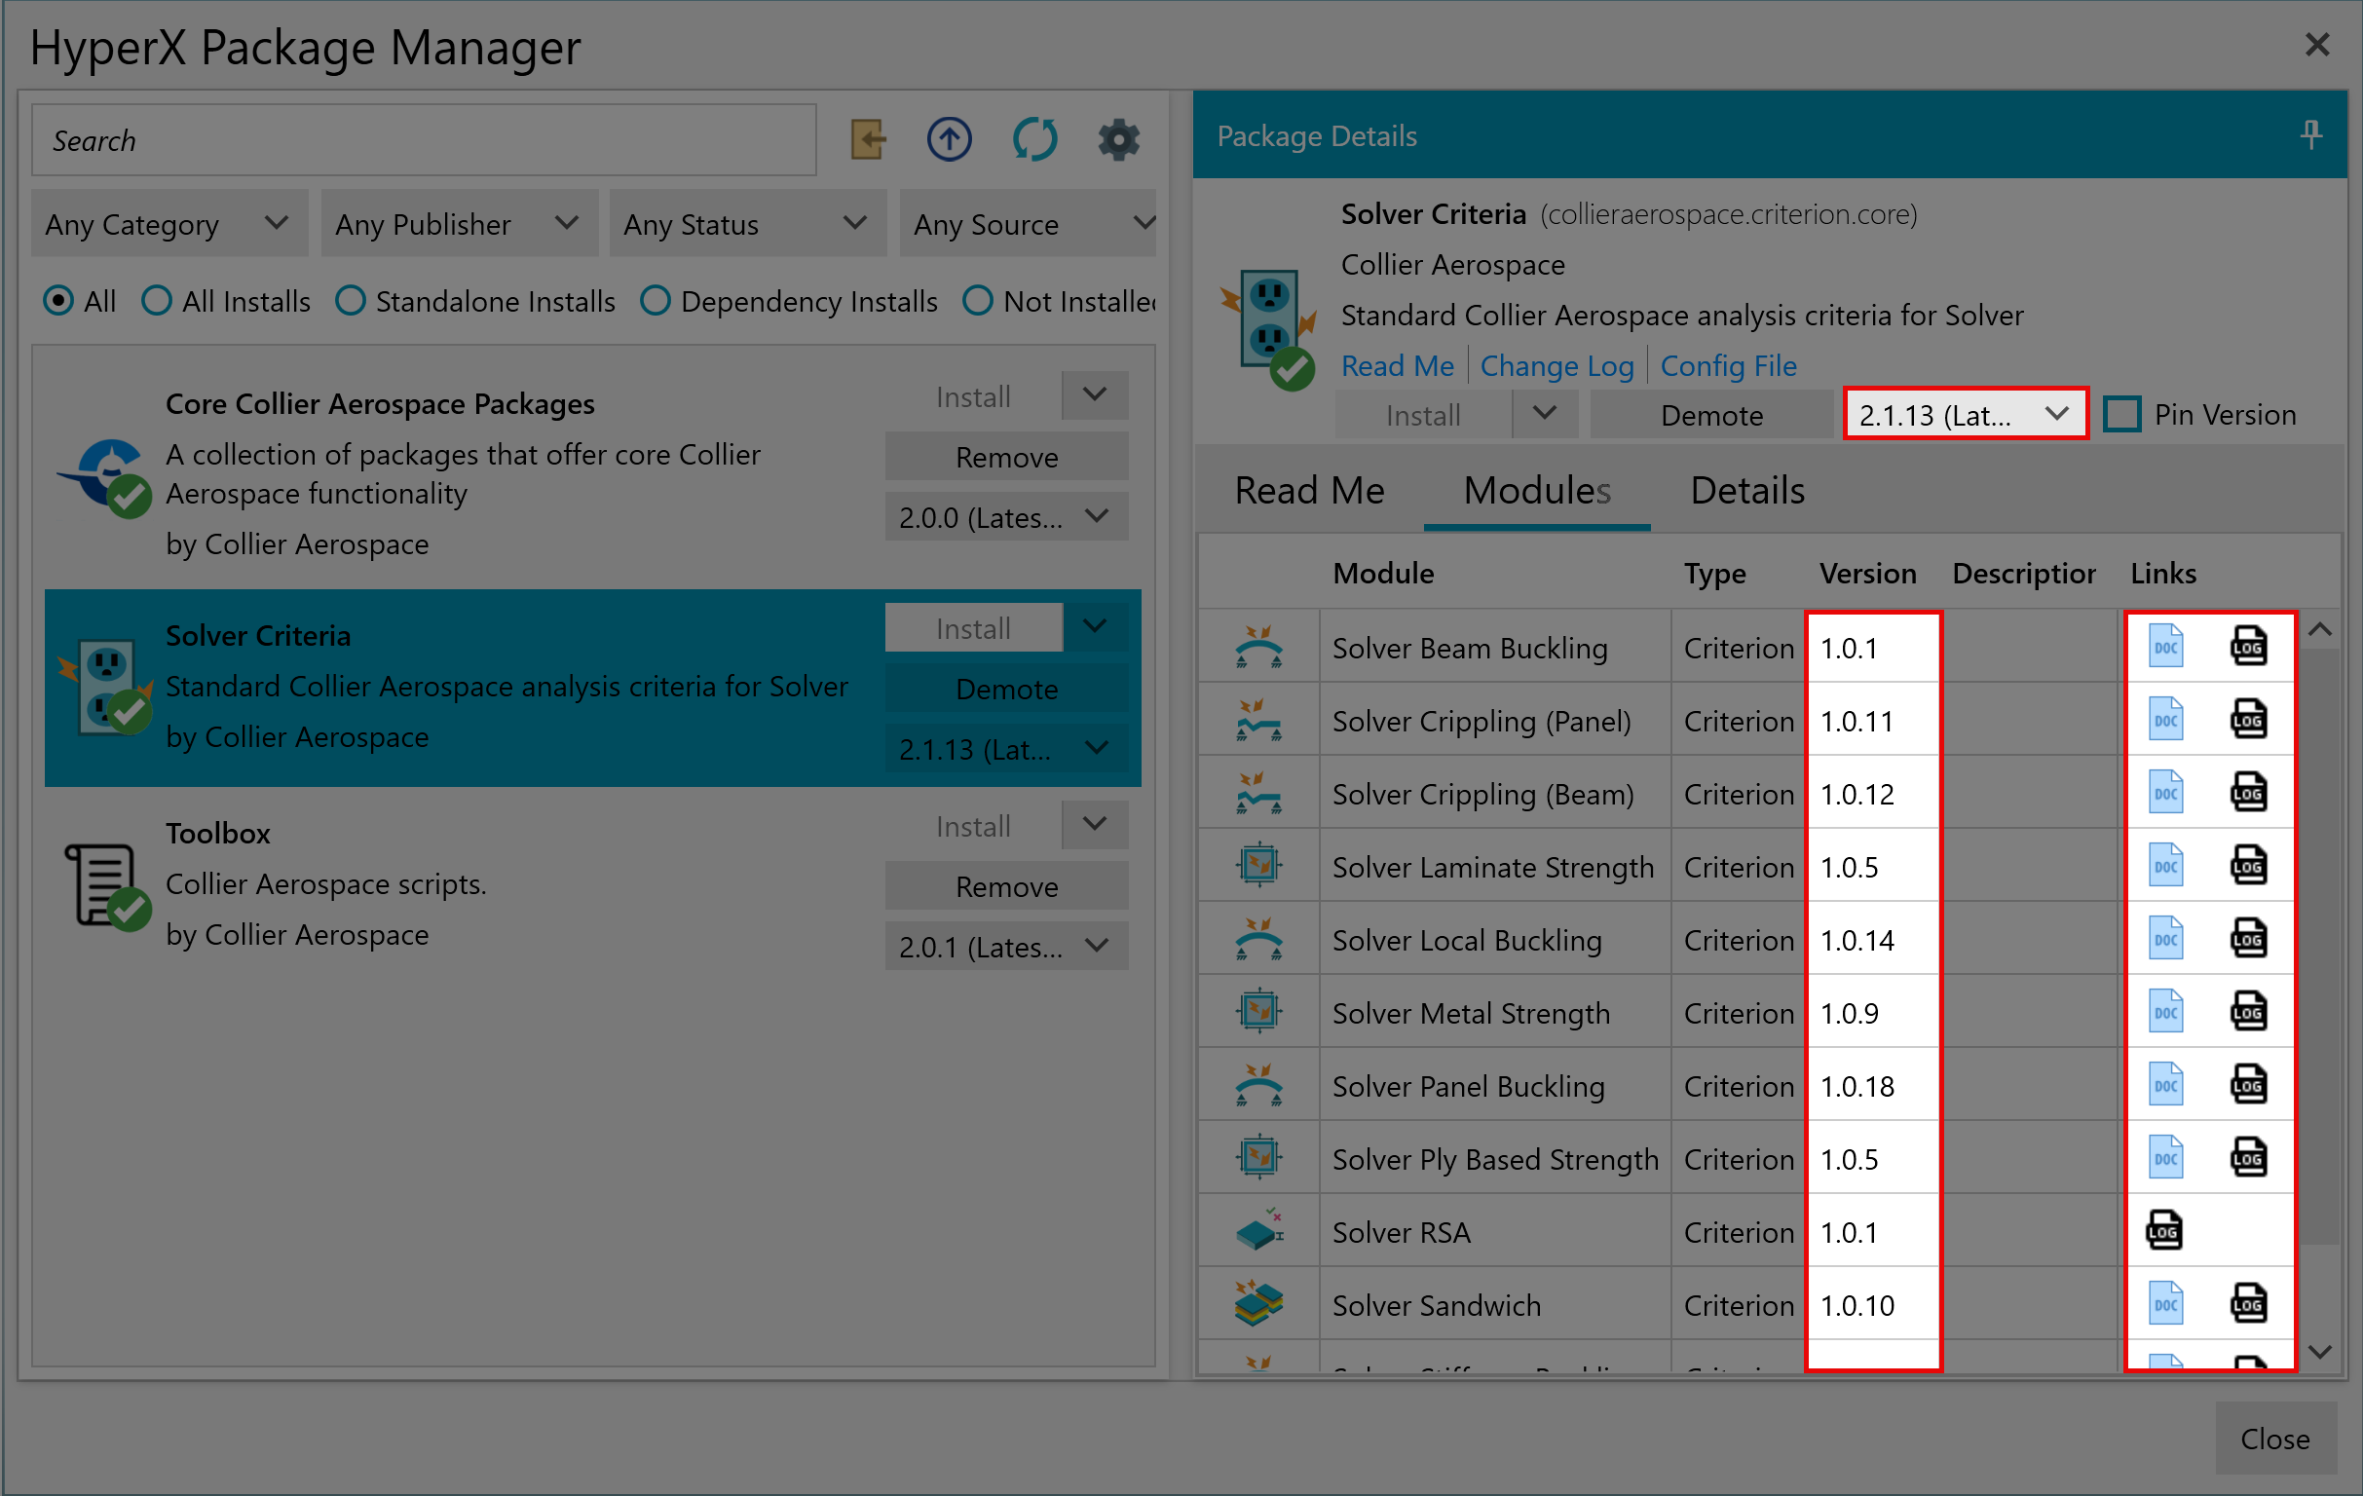
Task: Remove Core Collier Aerospace Packages
Action: (x=1006, y=457)
